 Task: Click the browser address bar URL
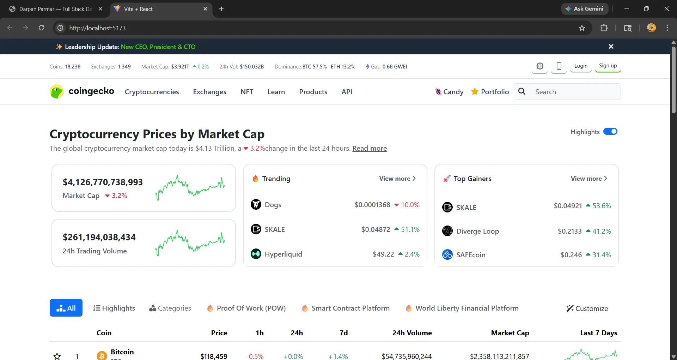(97, 28)
